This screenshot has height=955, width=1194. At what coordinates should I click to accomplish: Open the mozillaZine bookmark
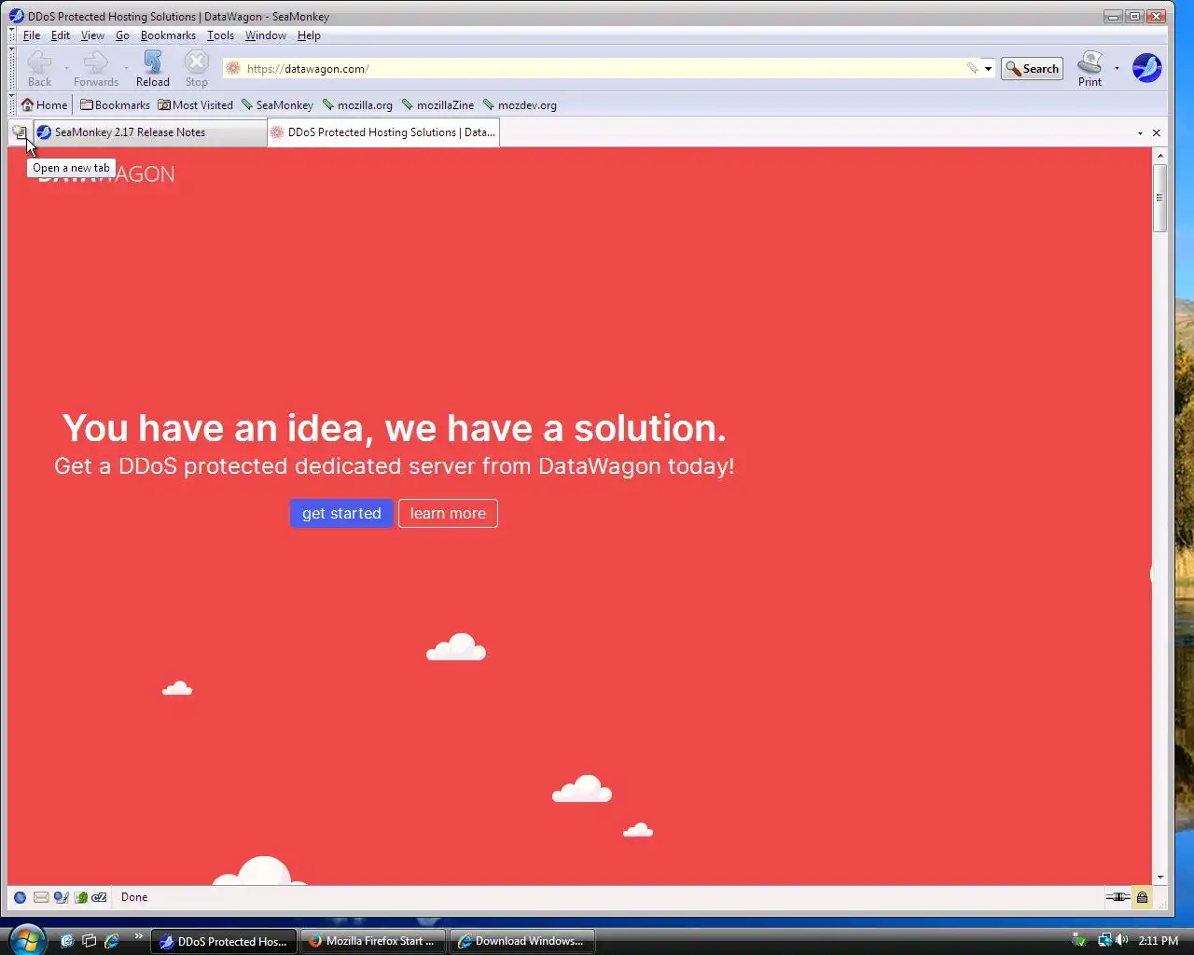437,105
